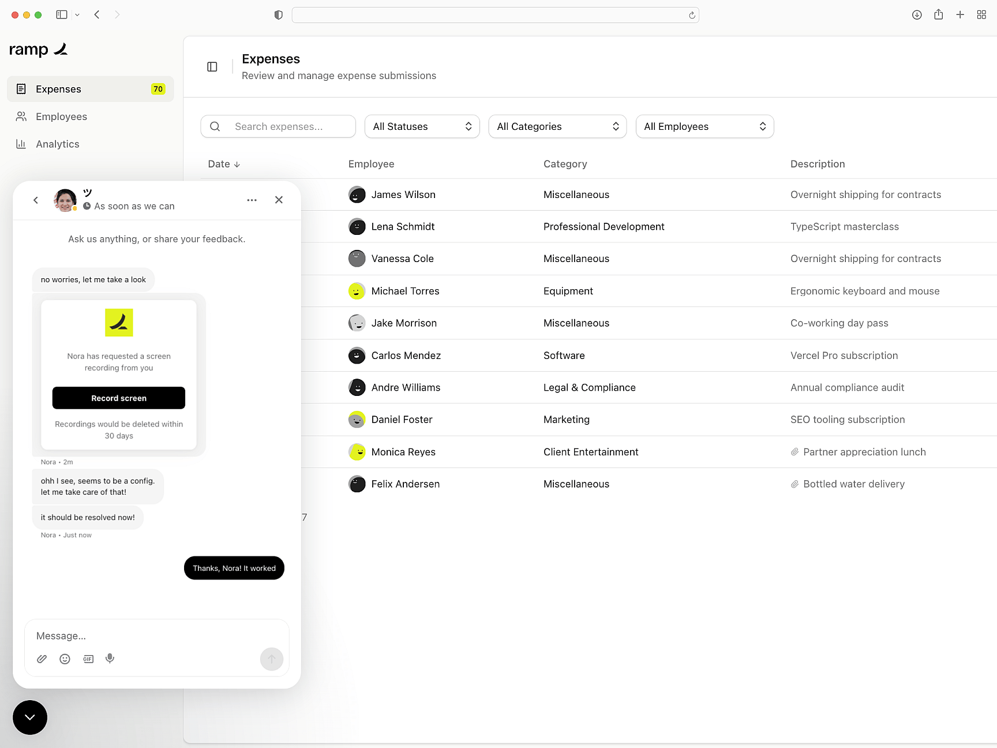Record a voice message in the chat
The image size is (997, 748).
point(110,659)
